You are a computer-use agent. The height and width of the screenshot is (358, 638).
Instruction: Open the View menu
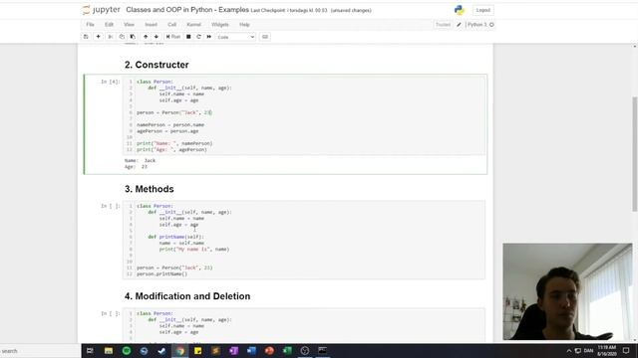click(129, 24)
